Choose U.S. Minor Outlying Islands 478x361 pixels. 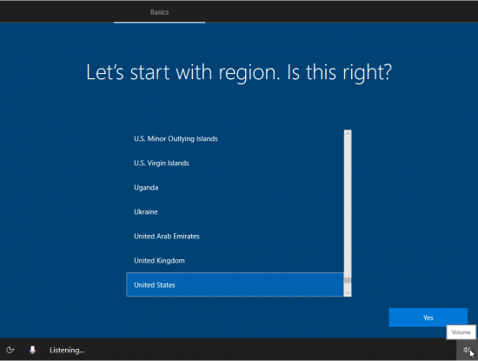[x=235, y=138]
